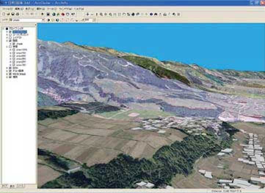265x193 pixels.
Task: Expand the highlighted layer in the tree
Action: 7,32
